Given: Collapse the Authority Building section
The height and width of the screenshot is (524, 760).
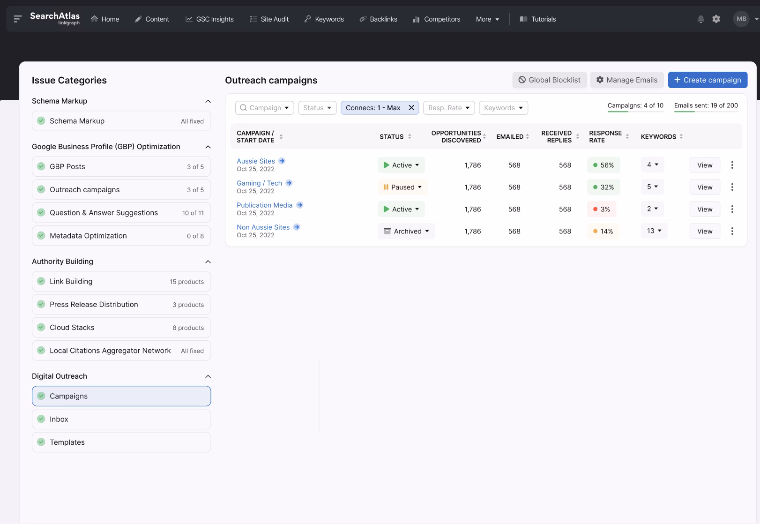Looking at the screenshot, I should 208,262.
